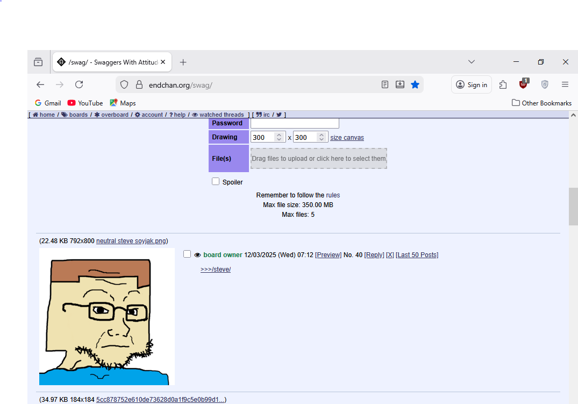
Task: Click the go back arrow button
Action: pyautogui.click(x=40, y=84)
